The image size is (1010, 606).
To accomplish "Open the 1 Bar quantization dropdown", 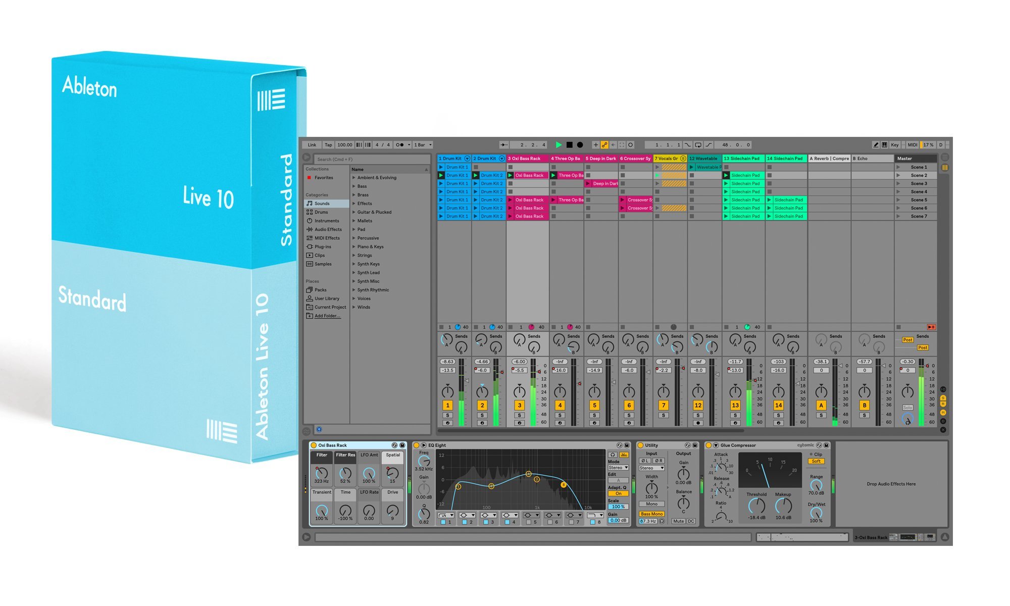I will pos(419,145).
